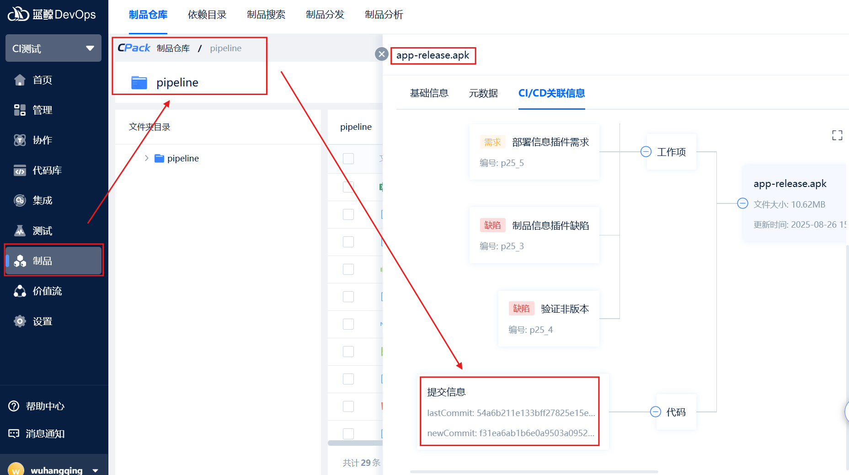Open 设置 settings gear icon
The height and width of the screenshot is (475, 849).
tap(20, 321)
